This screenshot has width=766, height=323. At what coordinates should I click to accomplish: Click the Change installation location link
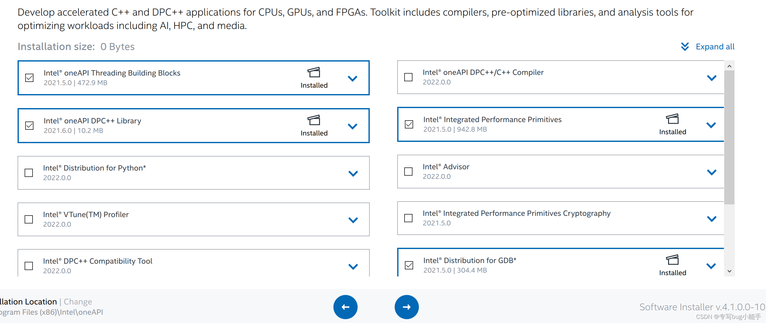(x=78, y=301)
